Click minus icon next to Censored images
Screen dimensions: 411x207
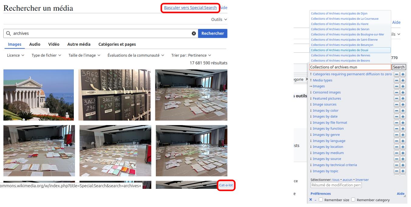point(397,92)
